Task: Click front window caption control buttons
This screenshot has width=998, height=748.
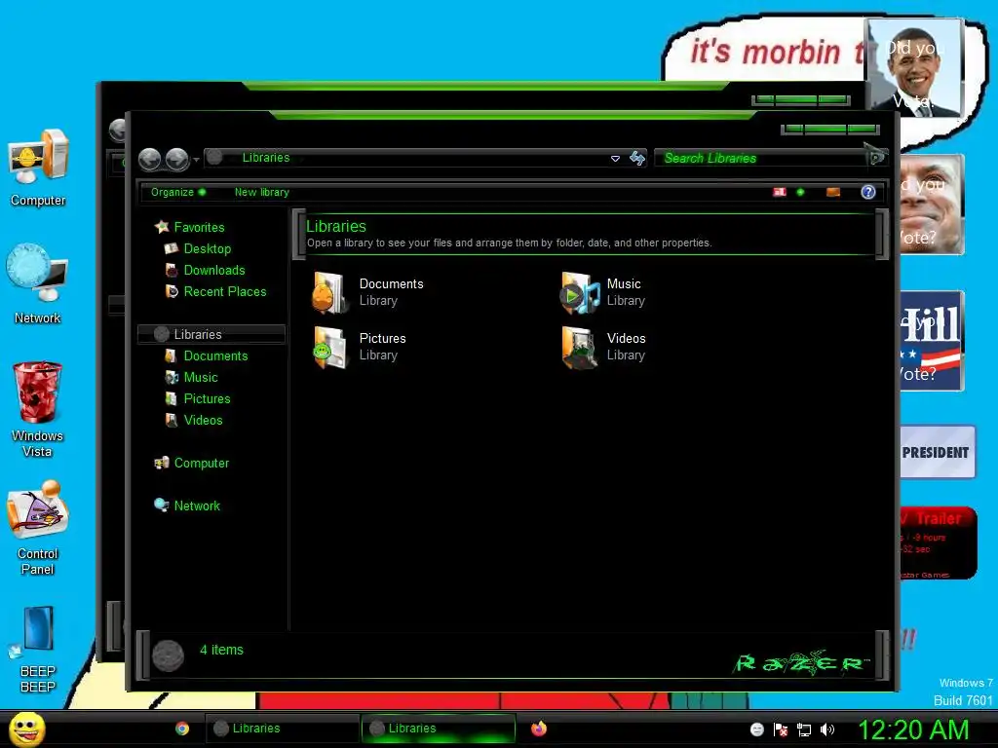Action: (830, 130)
